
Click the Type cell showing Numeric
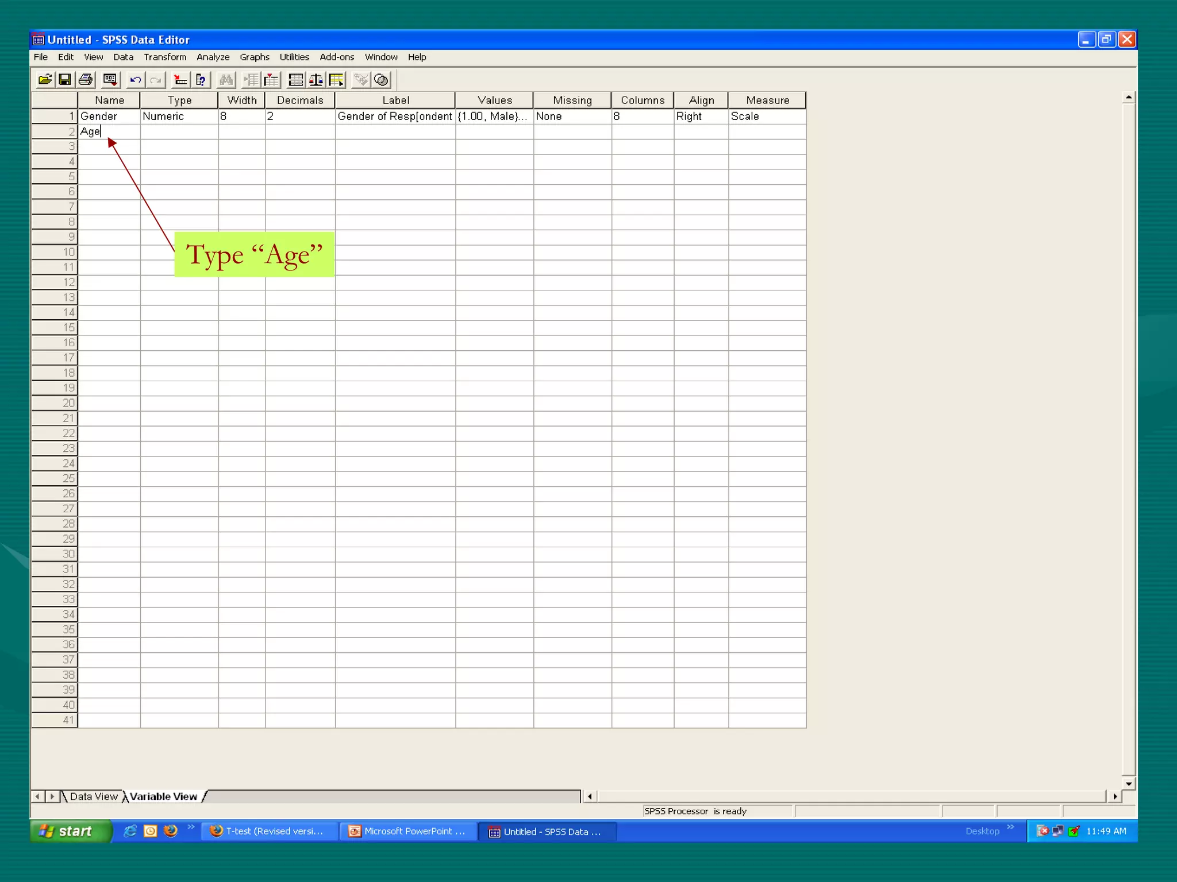tap(179, 117)
